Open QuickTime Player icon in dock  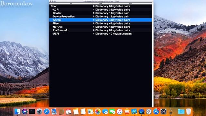coord(141,111)
